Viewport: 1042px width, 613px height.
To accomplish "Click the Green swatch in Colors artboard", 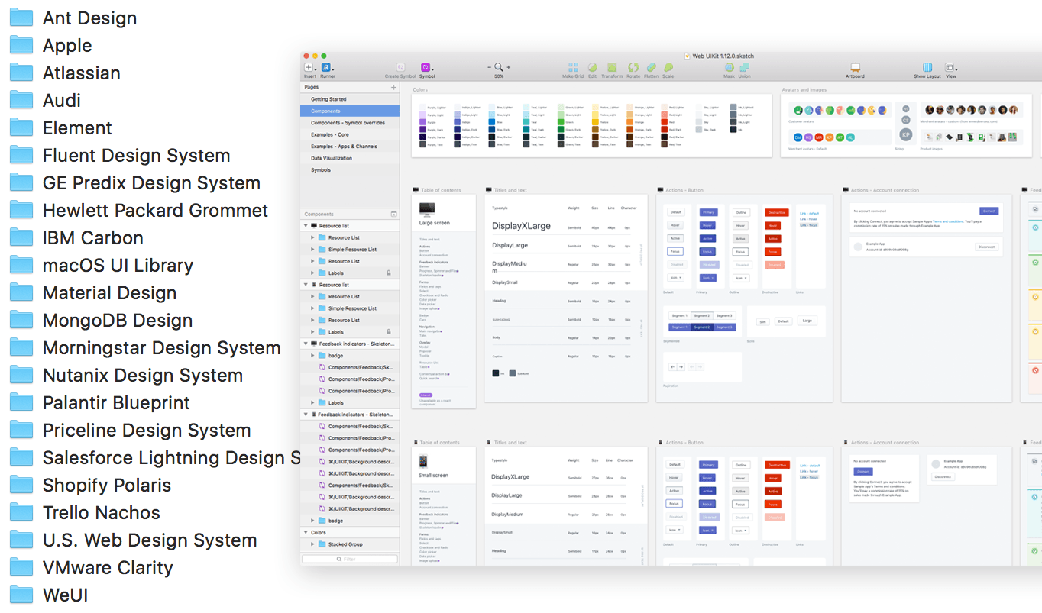I will [561, 121].
